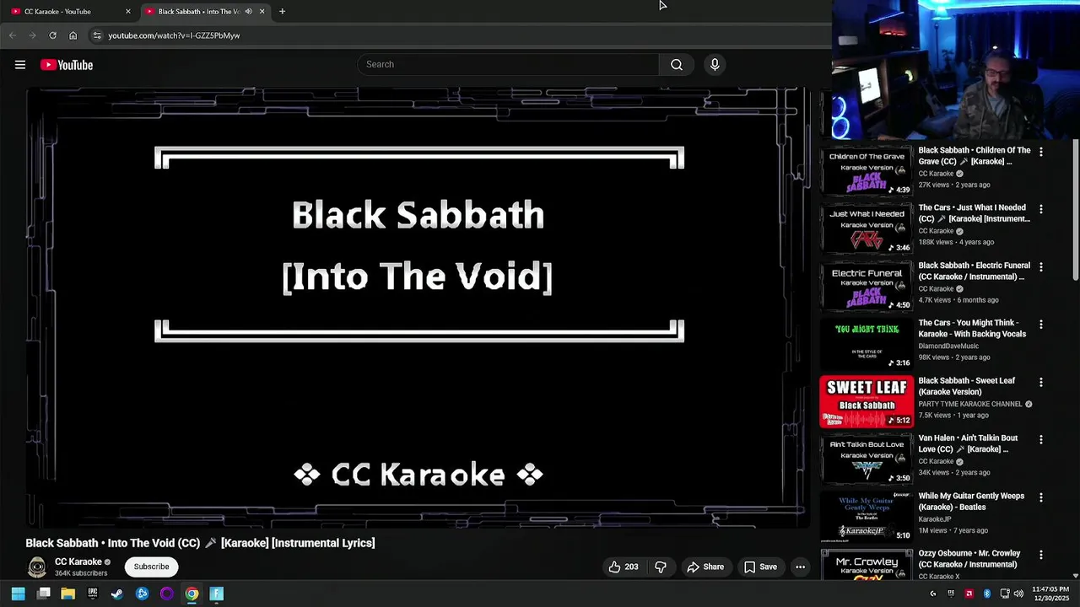Click the magnifier search button
Screen dimensions: 1080x607
pyautogui.click(x=677, y=65)
